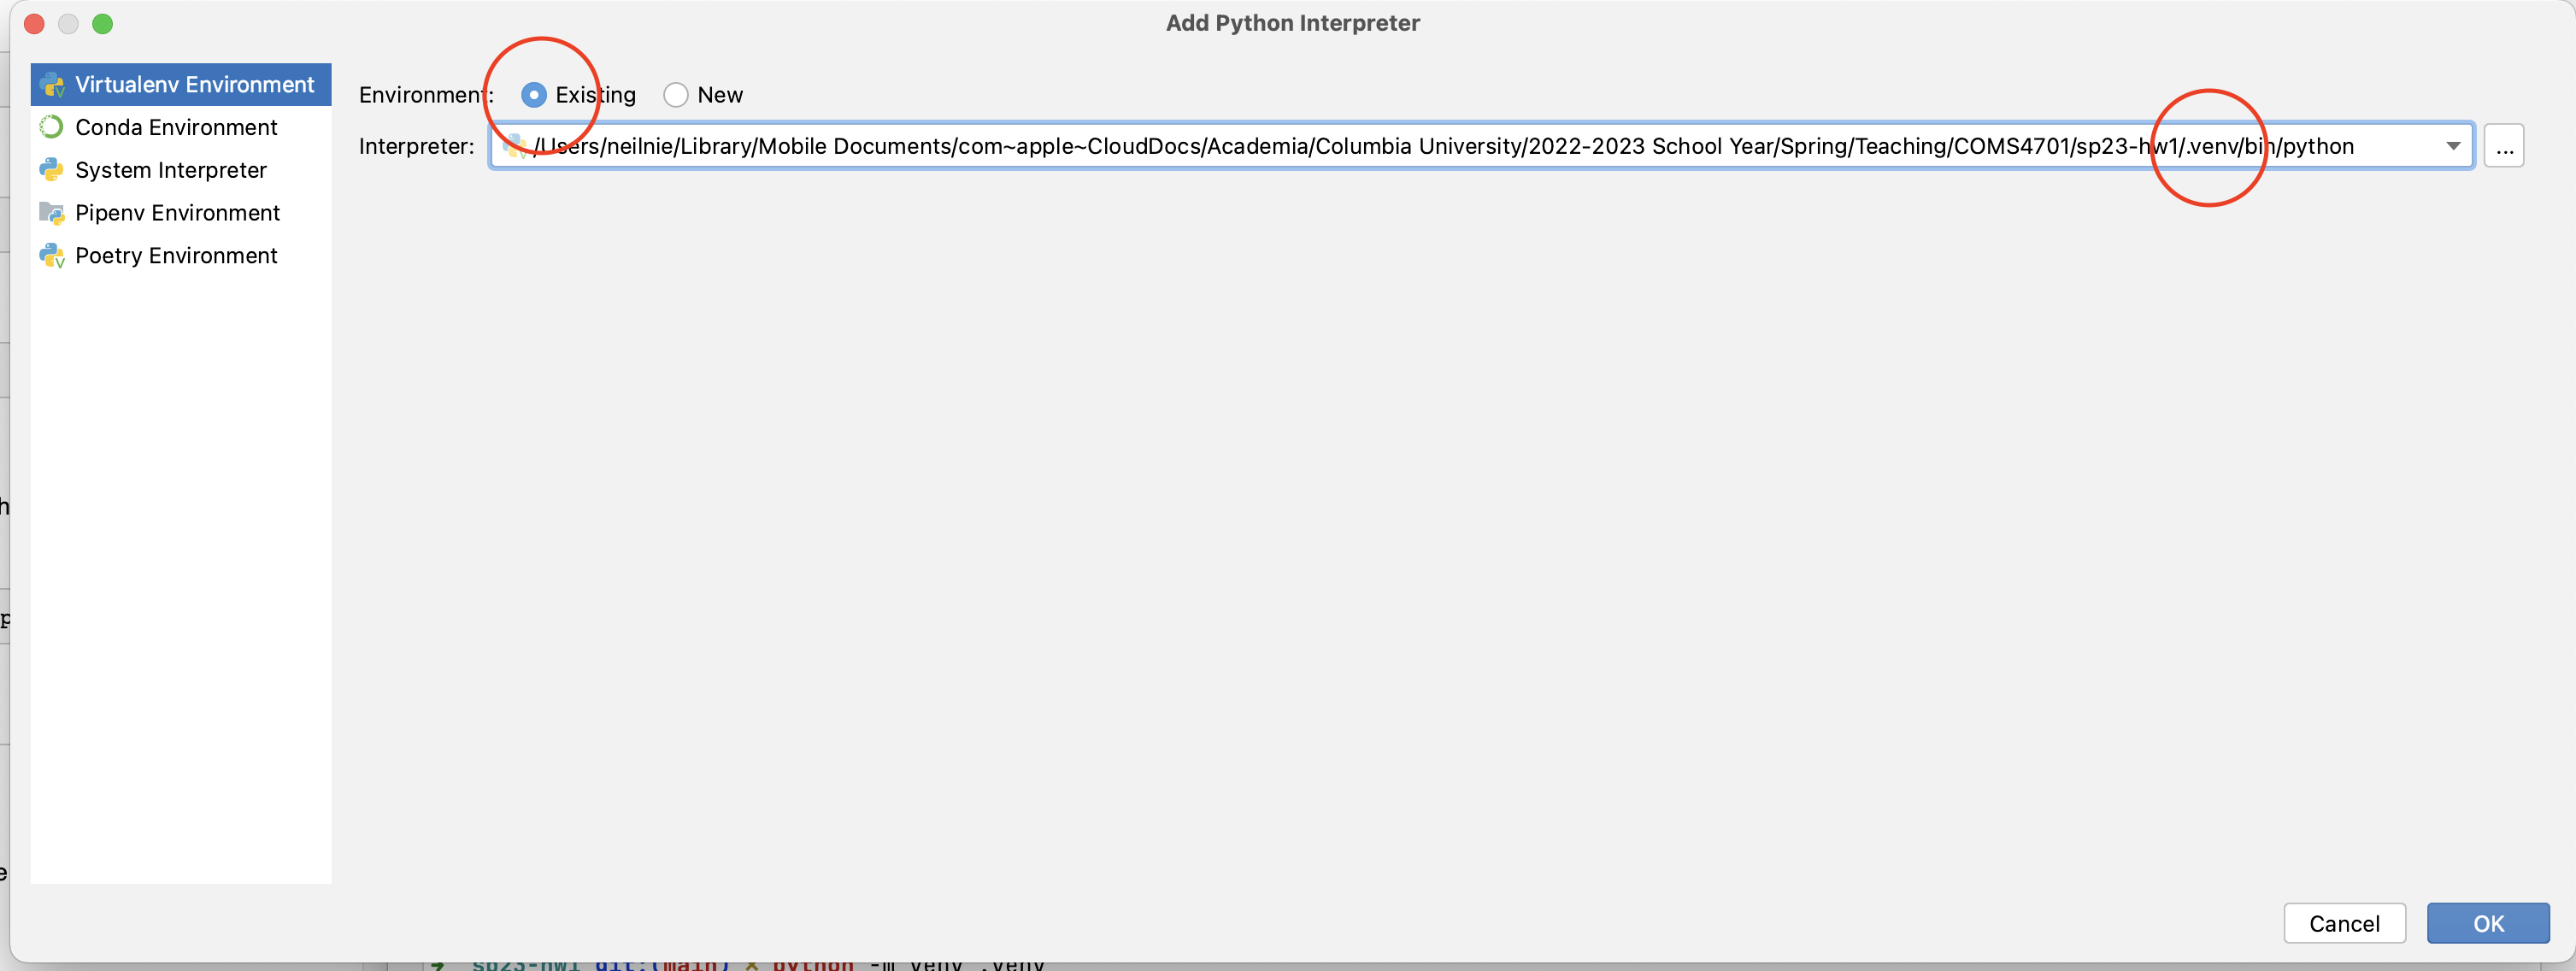Click the green zoom window button
The width and height of the screenshot is (2576, 971).
pyautogui.click(x=102, y=24)
